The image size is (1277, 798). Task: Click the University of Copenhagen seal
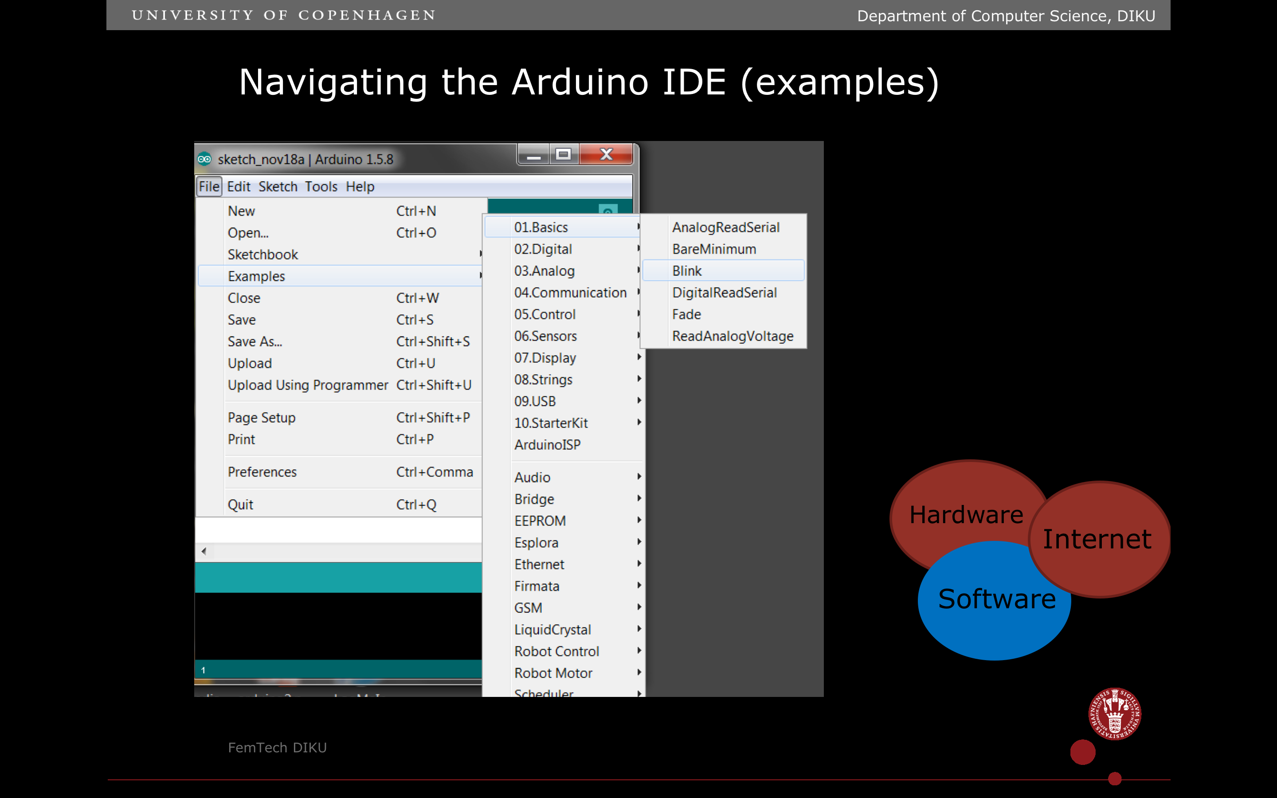pyautogui.click(x=1114, y=713)
